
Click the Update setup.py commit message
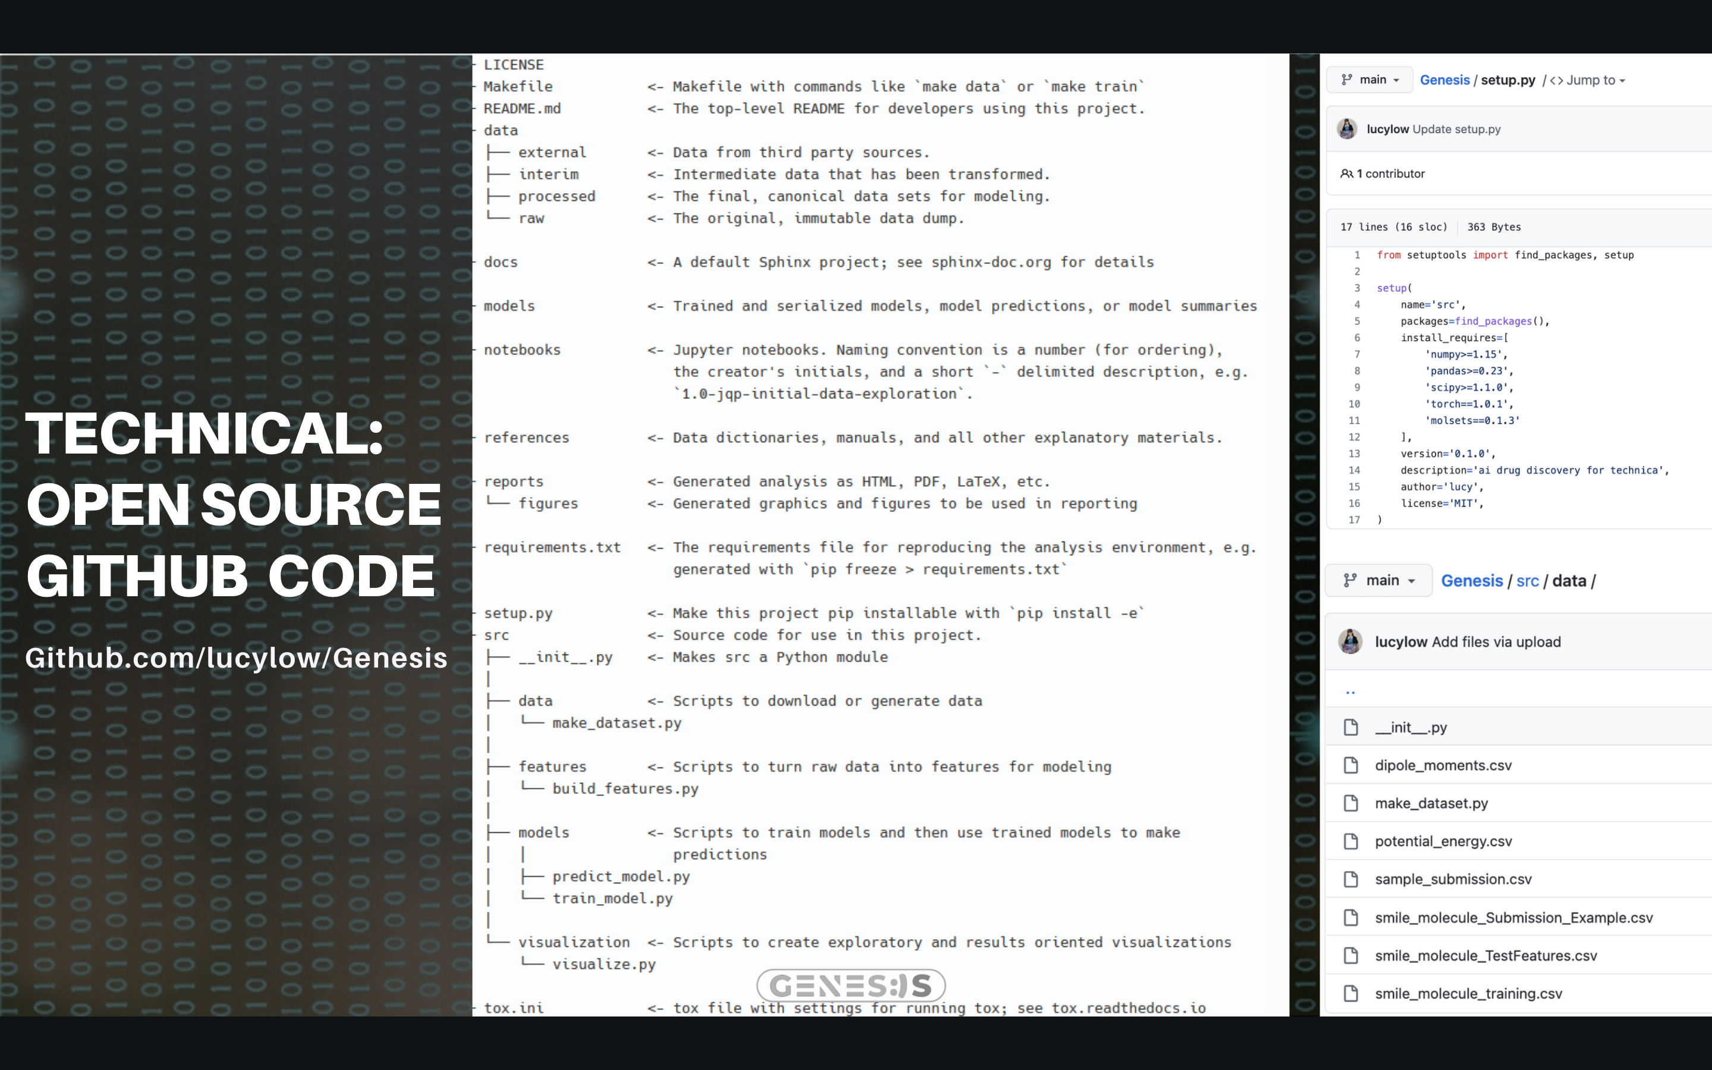[x=1456, y=129]
